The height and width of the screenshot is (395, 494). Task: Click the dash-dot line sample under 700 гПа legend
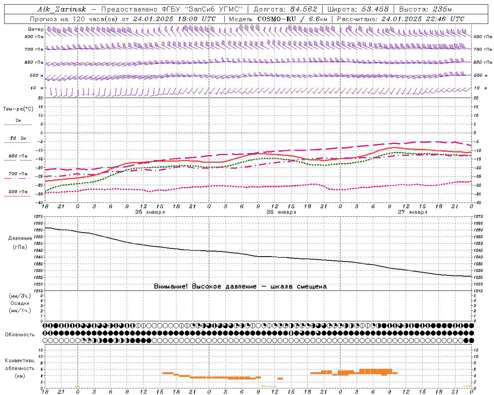pyautogui.click(x=17, y=178)
